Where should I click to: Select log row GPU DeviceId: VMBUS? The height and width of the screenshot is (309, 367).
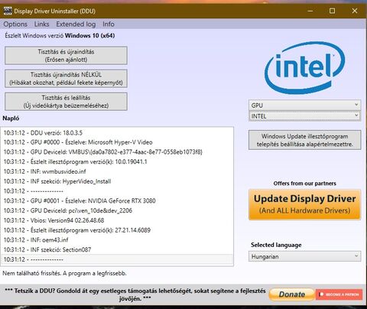pyautogui.click(x=117, y=152)
